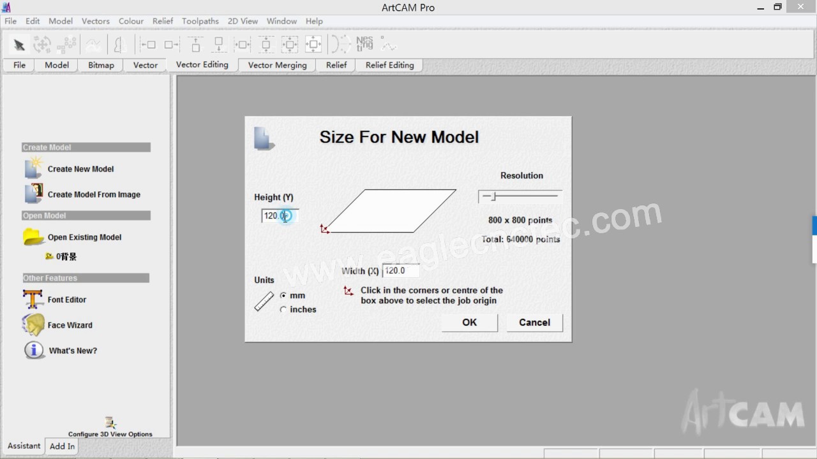This screenshot has width=817, height=459.
Task: Select the inches units radio button
Action: [x=283, y=310]
